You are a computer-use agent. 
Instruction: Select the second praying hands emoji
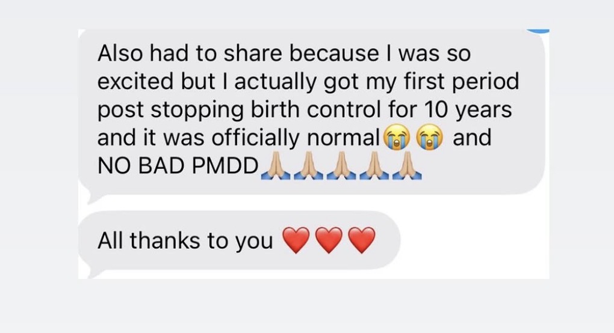click(x=309, y=166)
